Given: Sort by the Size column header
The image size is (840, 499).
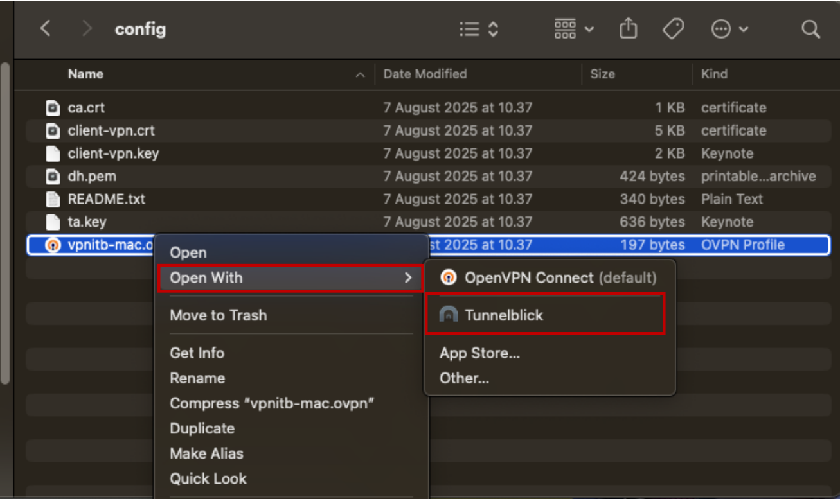Looking at the screenshot, I should click(603, 74).
